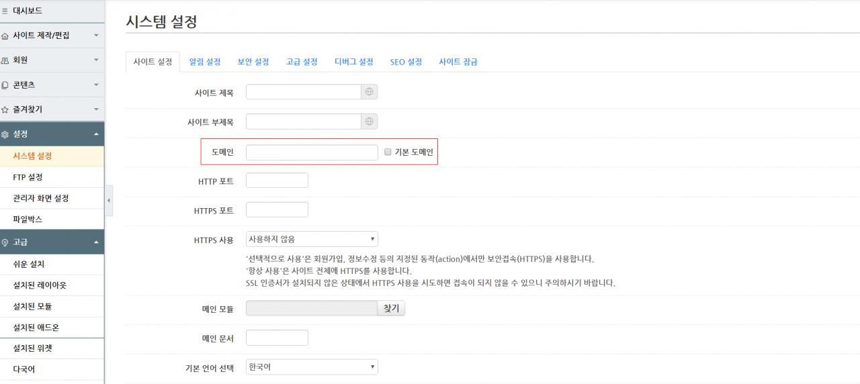Click the globe icon beside 사이트 제목
This screenshot has height=384, width=860.
[369, 92]
